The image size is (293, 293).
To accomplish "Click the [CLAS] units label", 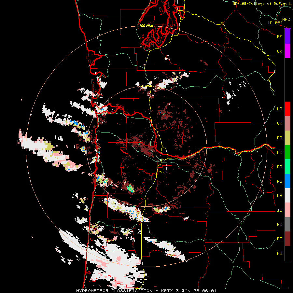I will [x=275, y=23].
